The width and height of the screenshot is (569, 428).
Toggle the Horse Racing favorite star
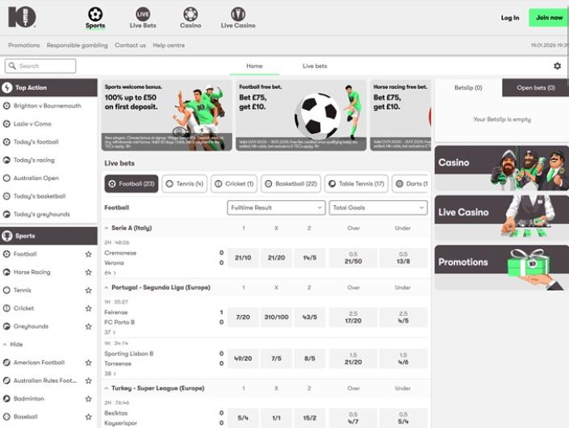(x=88, y=272)
